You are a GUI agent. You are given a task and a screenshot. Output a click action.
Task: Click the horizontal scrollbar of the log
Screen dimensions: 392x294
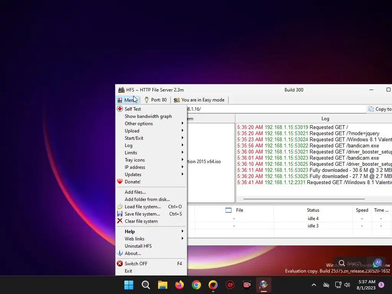pyautogui.click(x=304, y=199)
